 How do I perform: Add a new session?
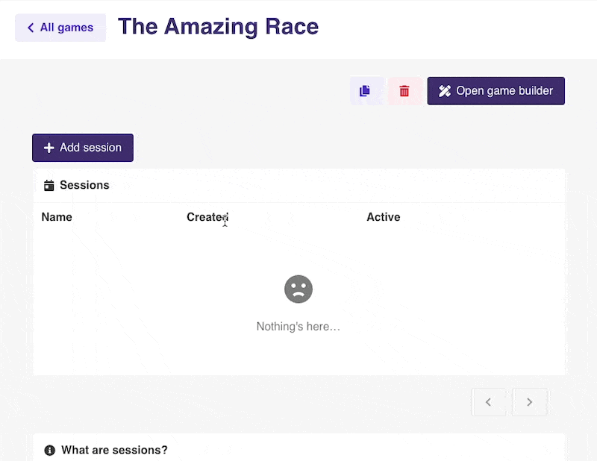click(82, 148)
